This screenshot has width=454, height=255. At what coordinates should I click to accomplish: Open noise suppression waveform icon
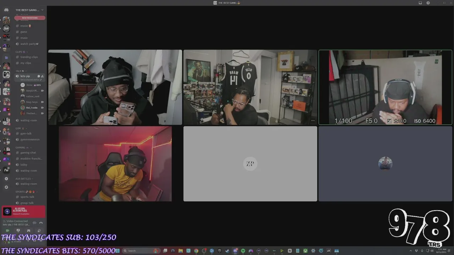(x=34, y=223)
